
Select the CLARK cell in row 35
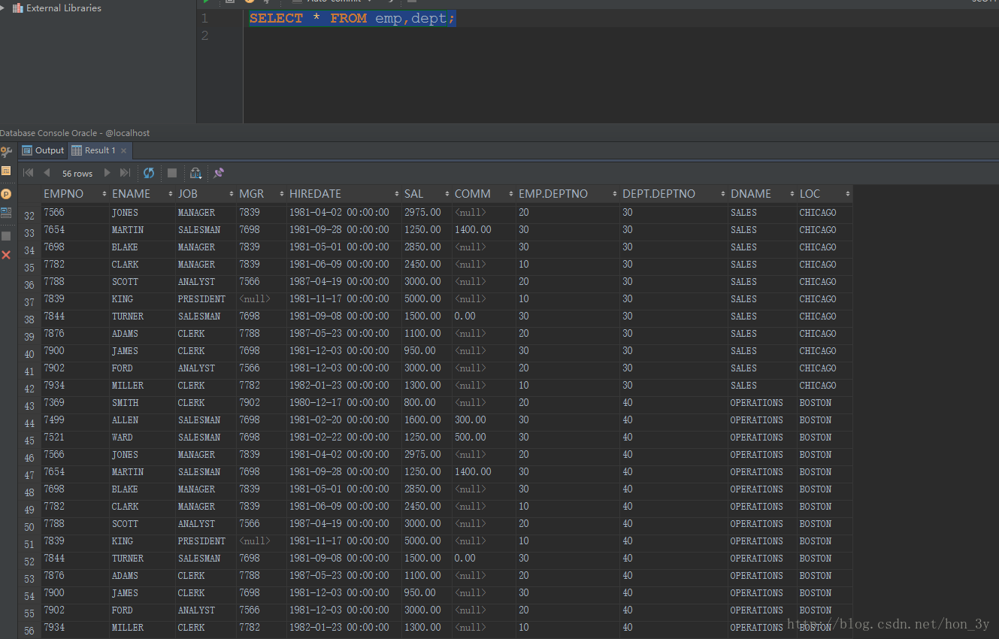point(126,265)
